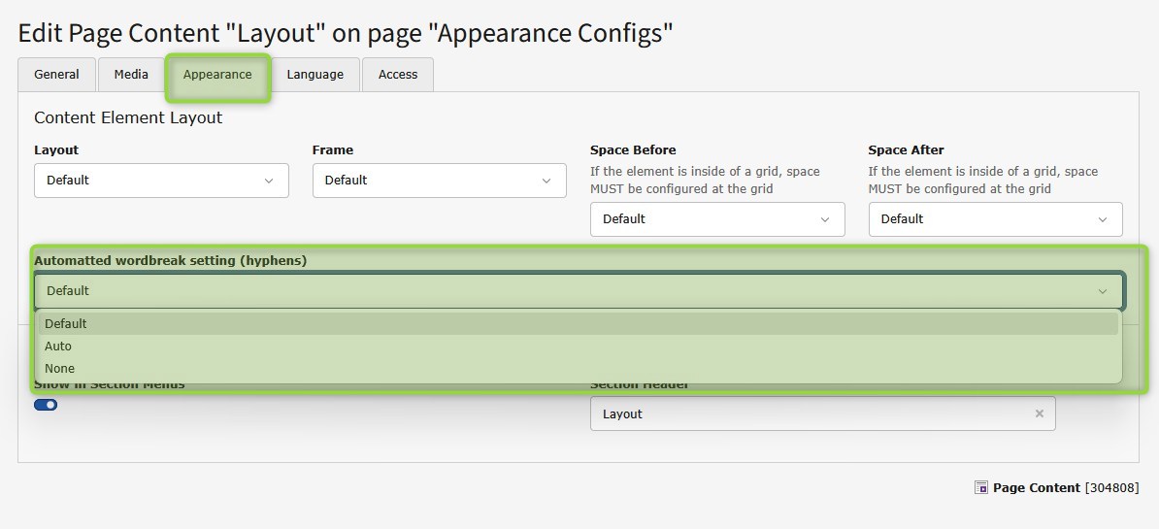This screenshot has width=1159, height=529.
Task: Open the Access tab
Action: (398, 75)
